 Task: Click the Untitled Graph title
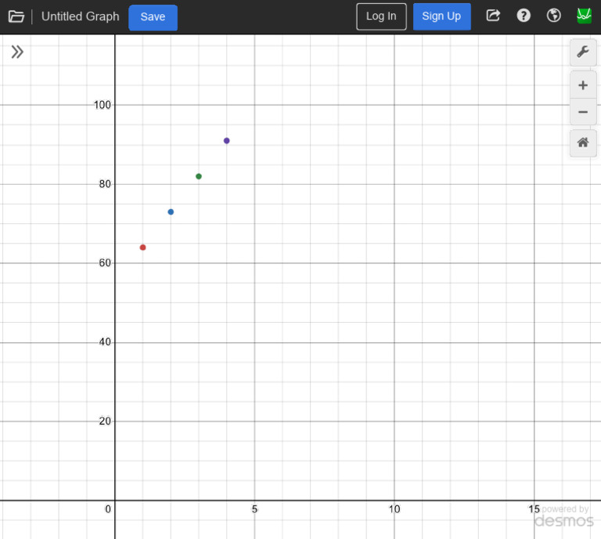pos(80,16)
